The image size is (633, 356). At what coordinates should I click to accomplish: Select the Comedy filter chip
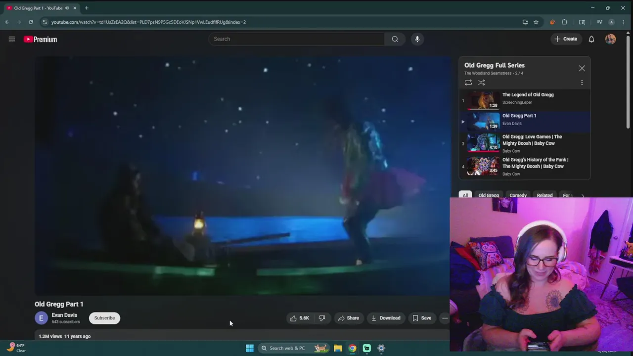click(518, 195)
